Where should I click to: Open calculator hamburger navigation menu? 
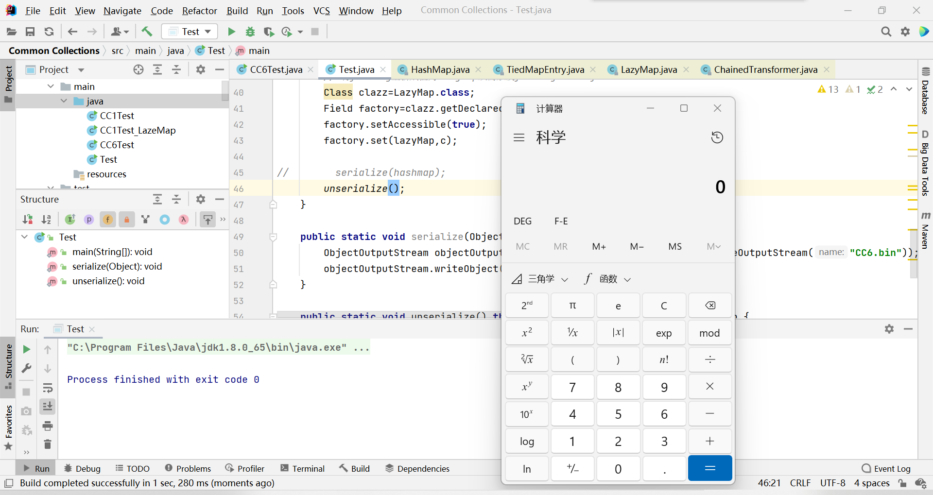pyautogui.click(x=519, y=137)
